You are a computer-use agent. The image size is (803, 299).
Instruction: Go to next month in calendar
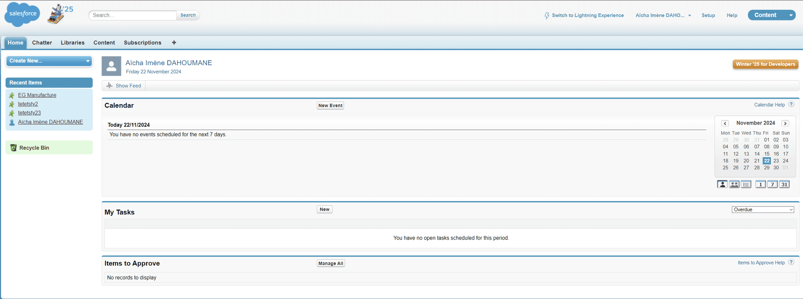[785, 123]
